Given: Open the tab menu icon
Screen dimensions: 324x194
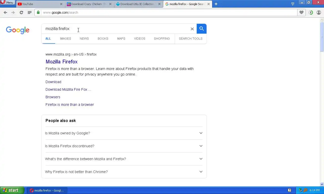Looking at the screenshot, I should [x=293, y=4].
